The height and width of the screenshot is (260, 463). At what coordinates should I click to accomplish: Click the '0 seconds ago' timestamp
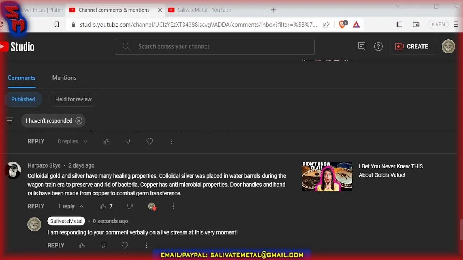pos(110,221)
